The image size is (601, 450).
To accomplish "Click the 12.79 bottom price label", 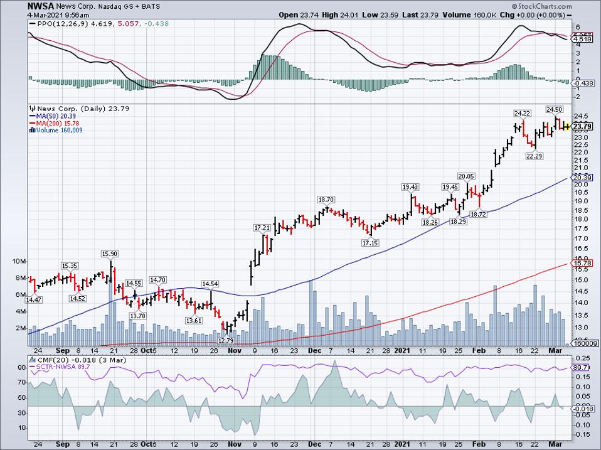I will pyautogui.click(x=226, y=340).
